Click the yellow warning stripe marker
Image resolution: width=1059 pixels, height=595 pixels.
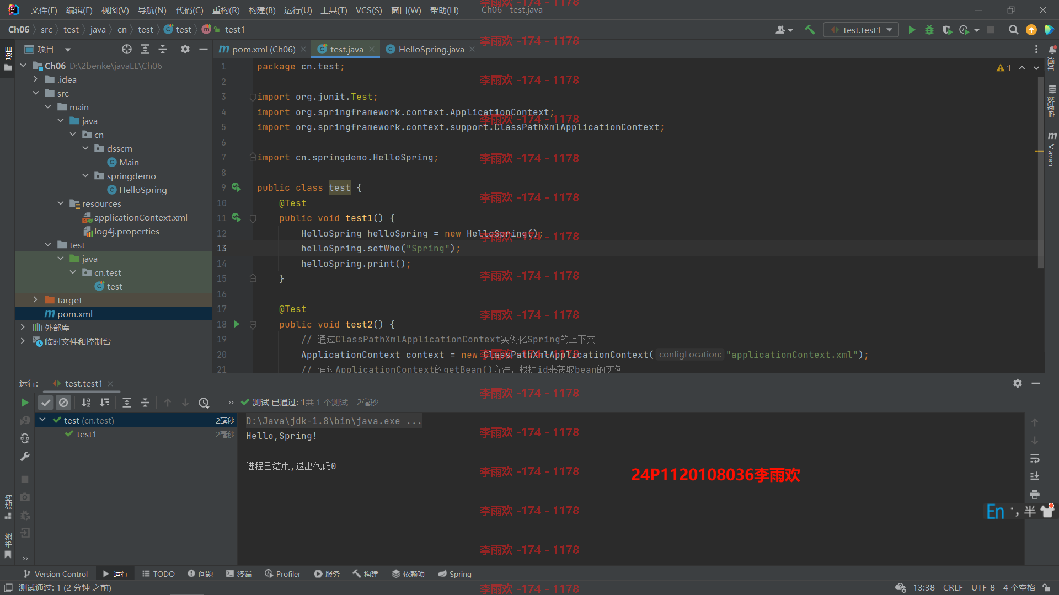click(x=1039, y=151)
